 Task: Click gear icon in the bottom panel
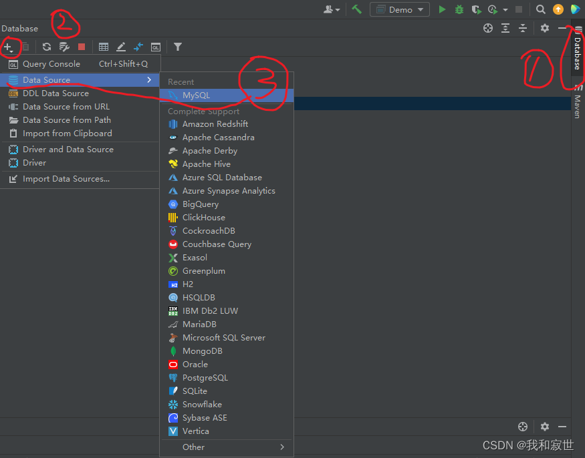pyautogui.click(x=545, y=427)
